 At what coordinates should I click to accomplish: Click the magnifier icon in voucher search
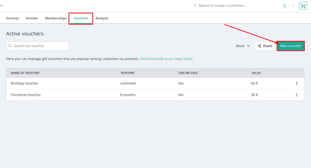pos(10,46)
